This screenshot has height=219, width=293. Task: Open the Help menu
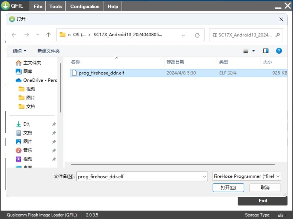[x=113, y=6]
